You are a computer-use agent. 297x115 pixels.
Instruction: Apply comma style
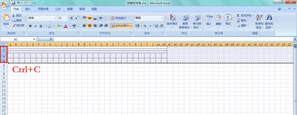pos(150,26)
